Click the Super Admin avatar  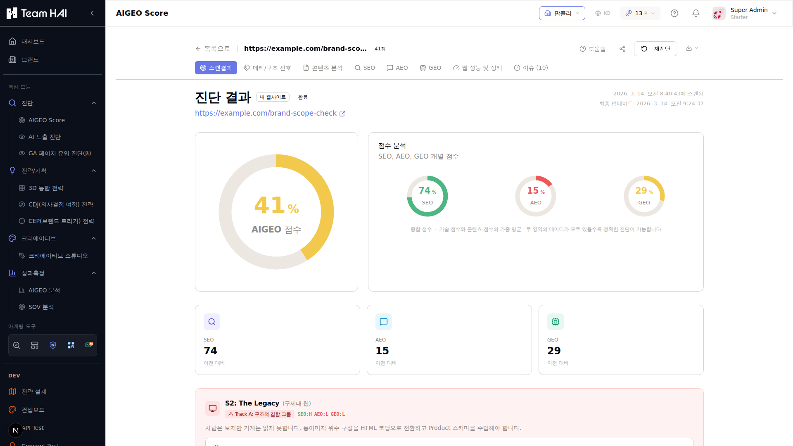[x=719, y=13]
